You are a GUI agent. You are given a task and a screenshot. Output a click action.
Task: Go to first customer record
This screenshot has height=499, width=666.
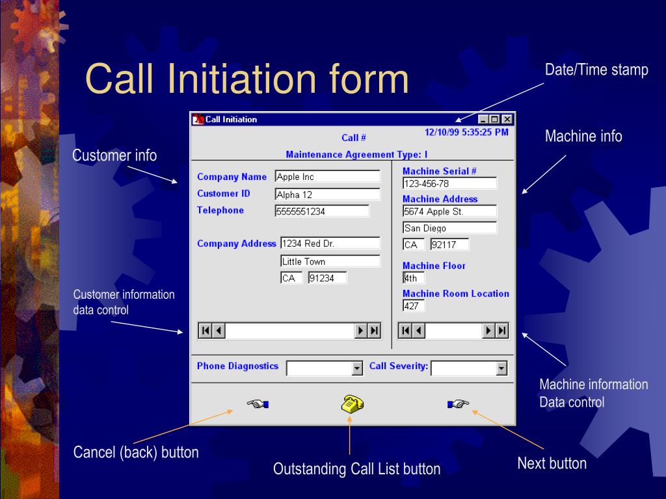coord(206,331)
